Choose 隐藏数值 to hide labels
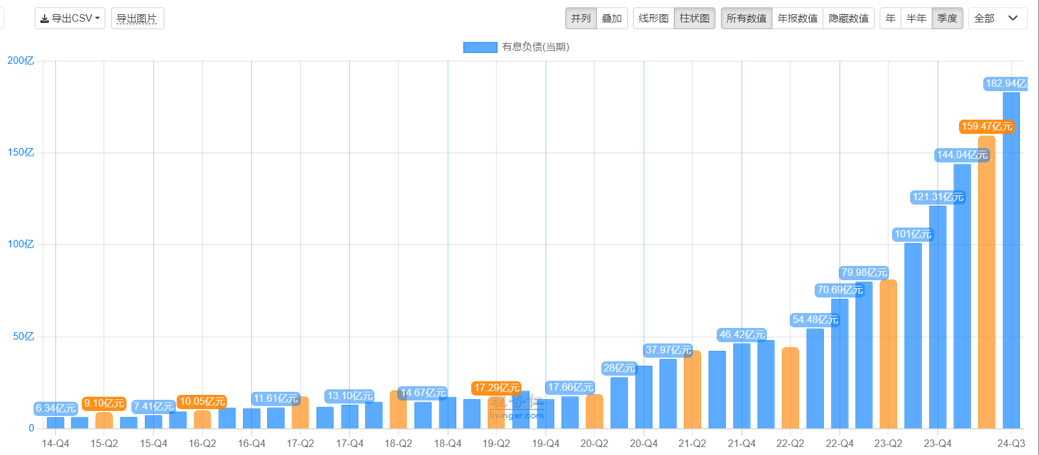The width and height of the screenshot is (1039, 455). click(849, 19)
